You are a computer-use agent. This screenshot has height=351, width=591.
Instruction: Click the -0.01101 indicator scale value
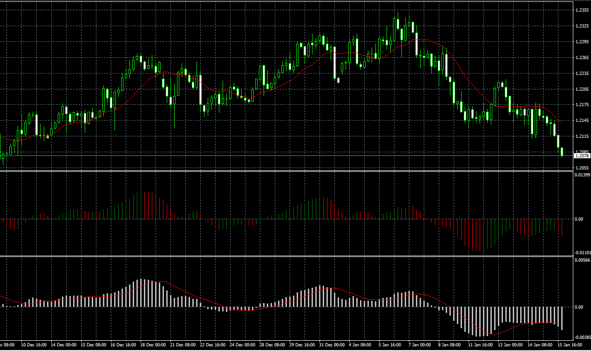(582, 252)
